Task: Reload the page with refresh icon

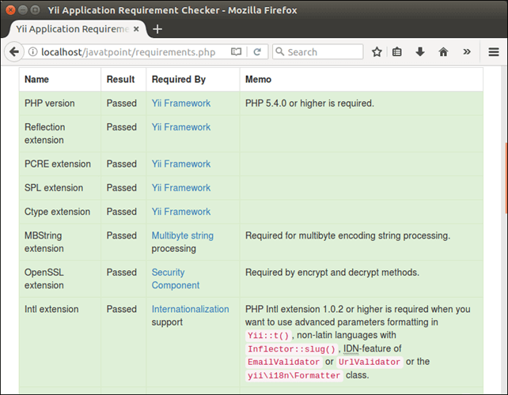Action: [257, 52]
